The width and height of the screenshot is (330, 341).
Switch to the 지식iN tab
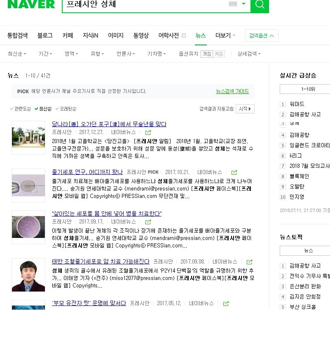click(x=90, y=35)
